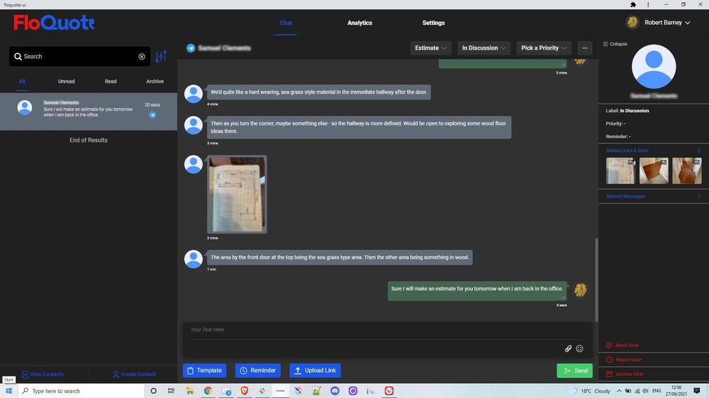Click the three-dots more options button
The image size is (709, 398).
click(x=585, y=48)
